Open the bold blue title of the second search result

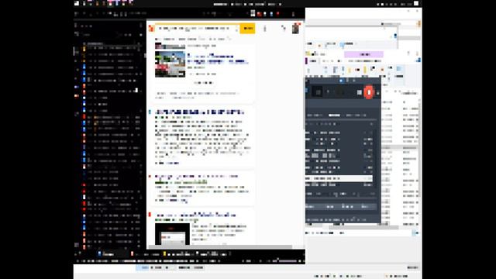point(200,112)
